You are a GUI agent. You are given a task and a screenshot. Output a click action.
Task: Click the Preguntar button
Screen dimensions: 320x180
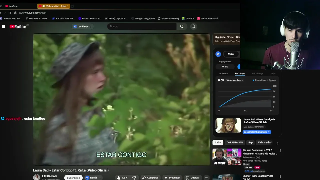tap(172, 178)
